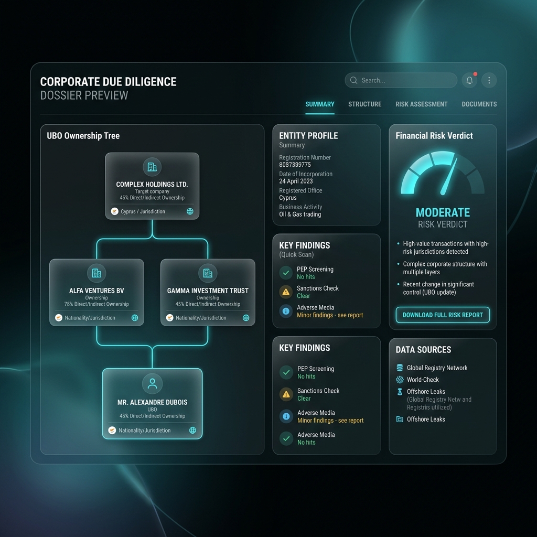The width and height of the screenshot is (537, 537).
Task: Click the notification bell icon
Action: 469,80
